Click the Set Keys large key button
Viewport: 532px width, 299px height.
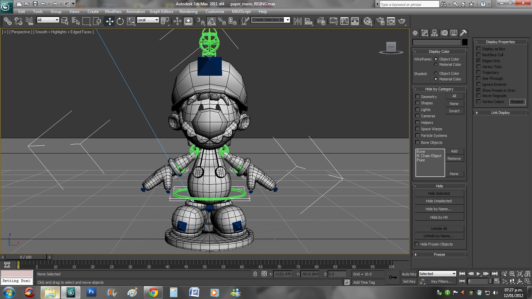click(x=393, y=277)
